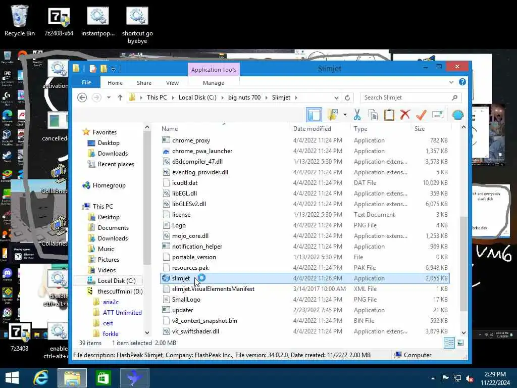Click the file list vertical scrollbar

click(463, 263)
